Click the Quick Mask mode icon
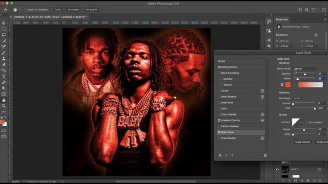Screen dimensions: 328x184 [x=4, y=130]
